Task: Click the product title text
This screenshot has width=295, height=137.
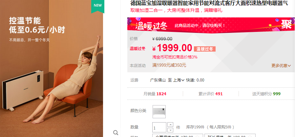Action: pyautogui.click(x=209, y=3)
